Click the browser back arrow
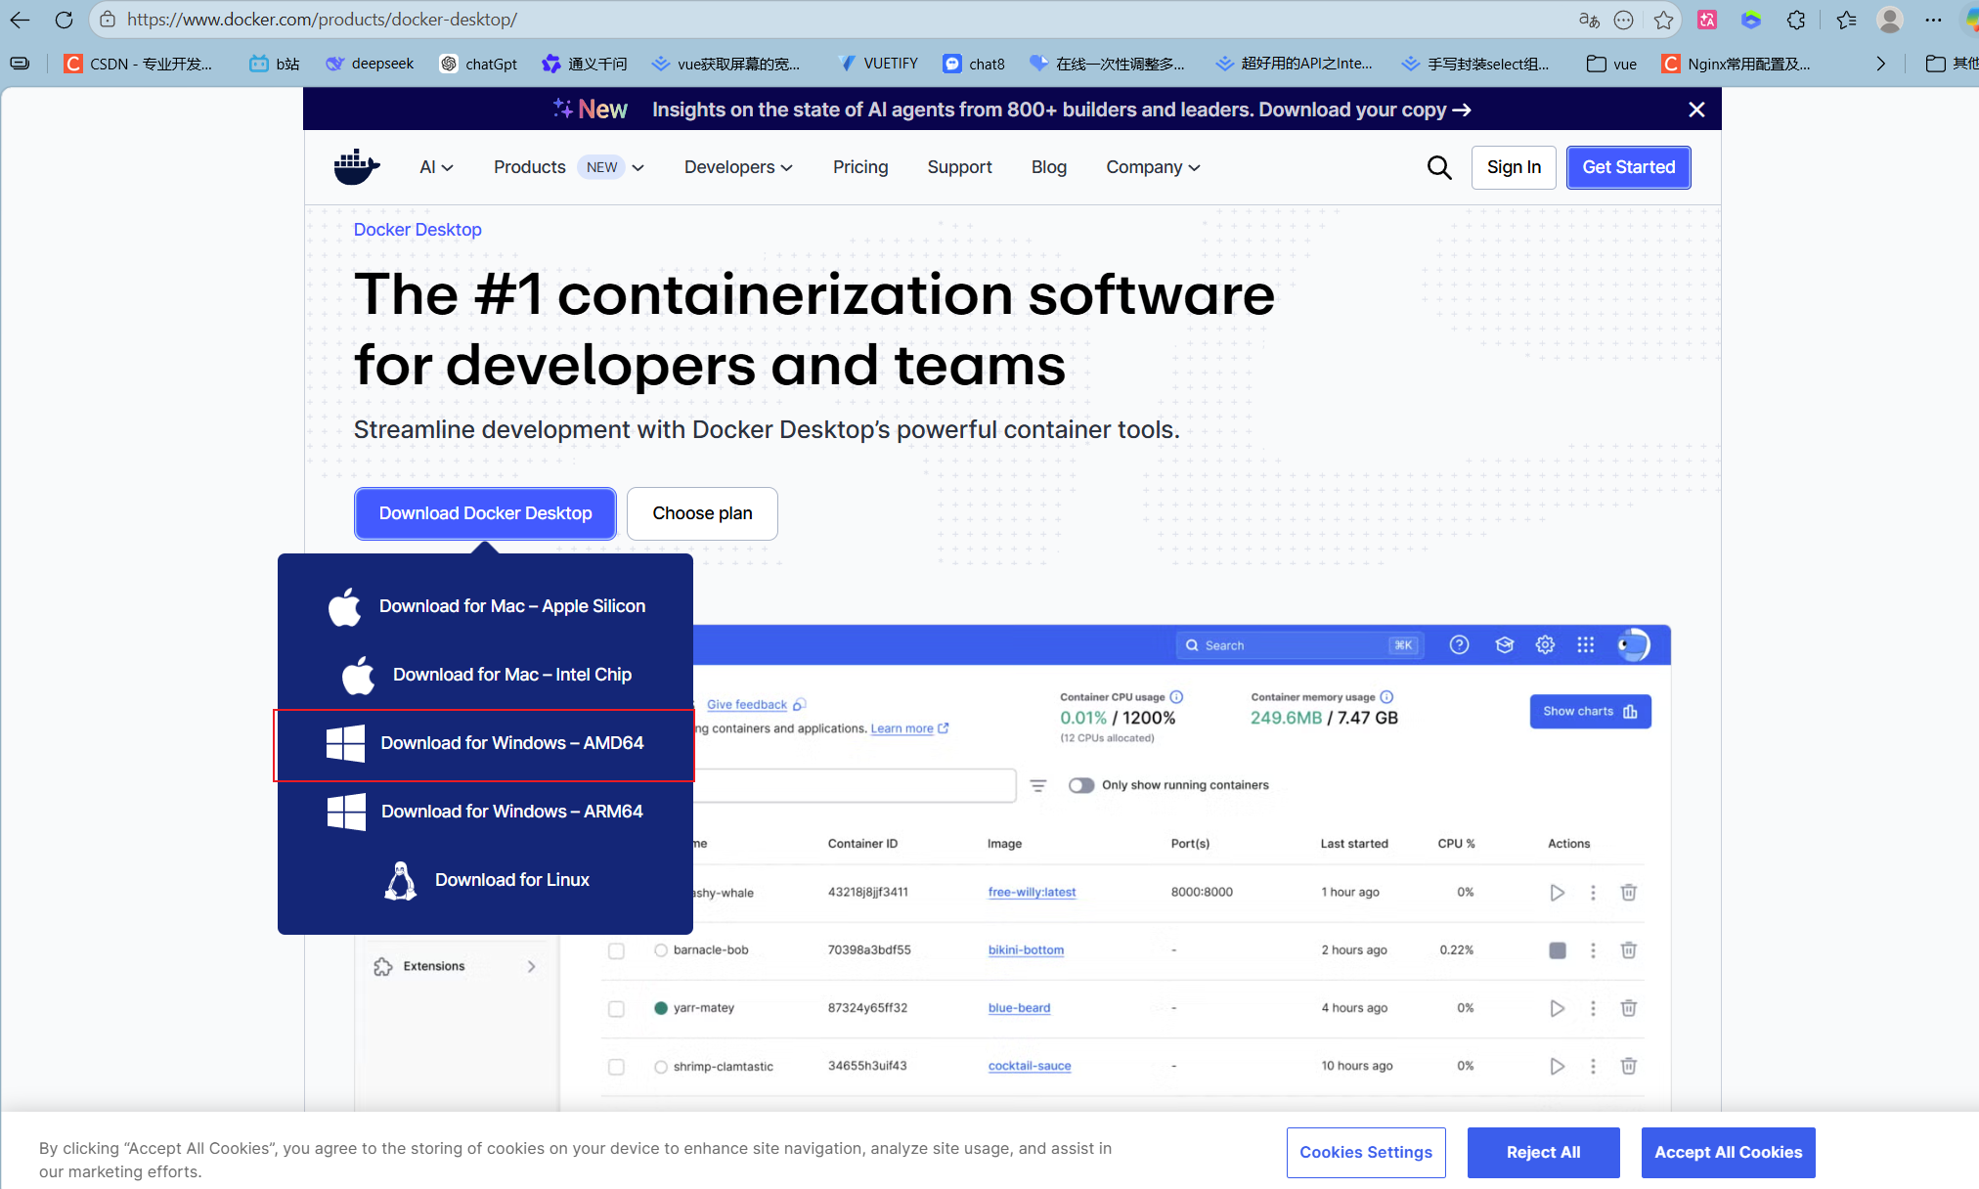Image resolution: width=1979 pixels, height=1189 pixels. 20,20
